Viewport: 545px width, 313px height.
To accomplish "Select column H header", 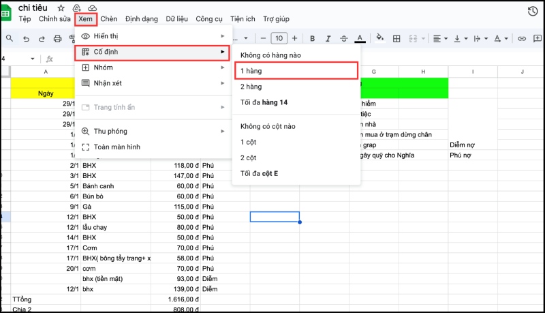I will point(423,72).
